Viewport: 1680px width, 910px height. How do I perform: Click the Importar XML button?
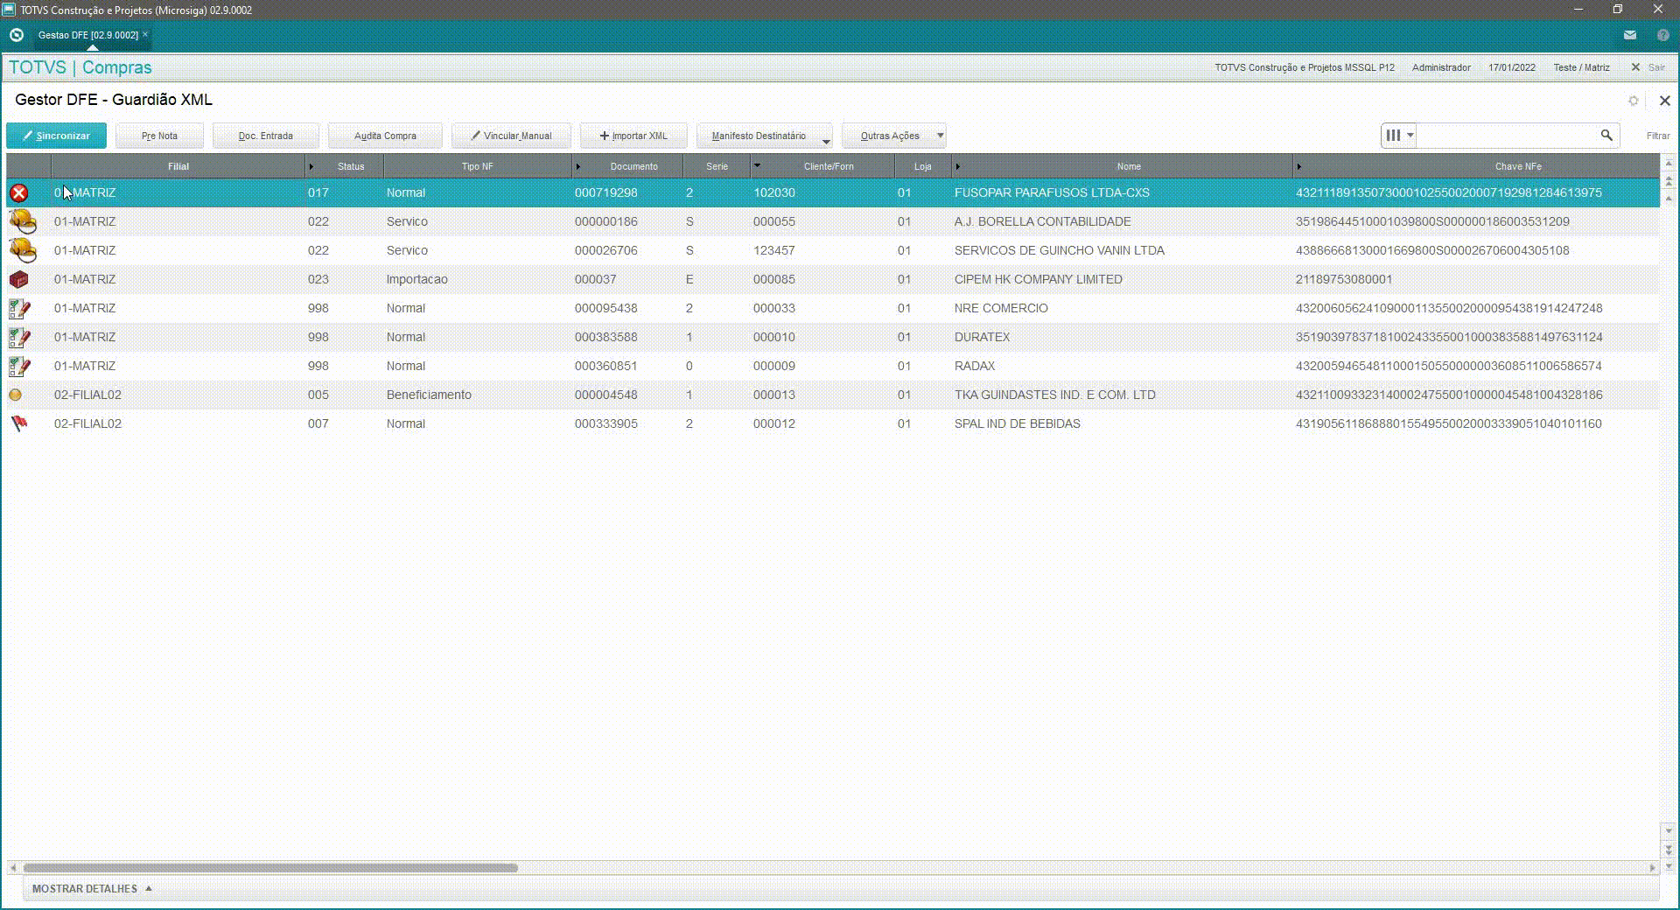[633, 136]
